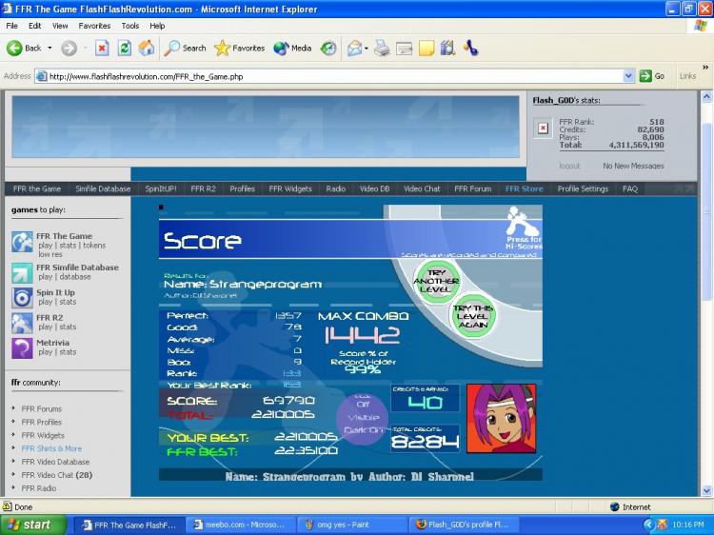
Task: Enable the 'Dark On' option
Action: 363,429
